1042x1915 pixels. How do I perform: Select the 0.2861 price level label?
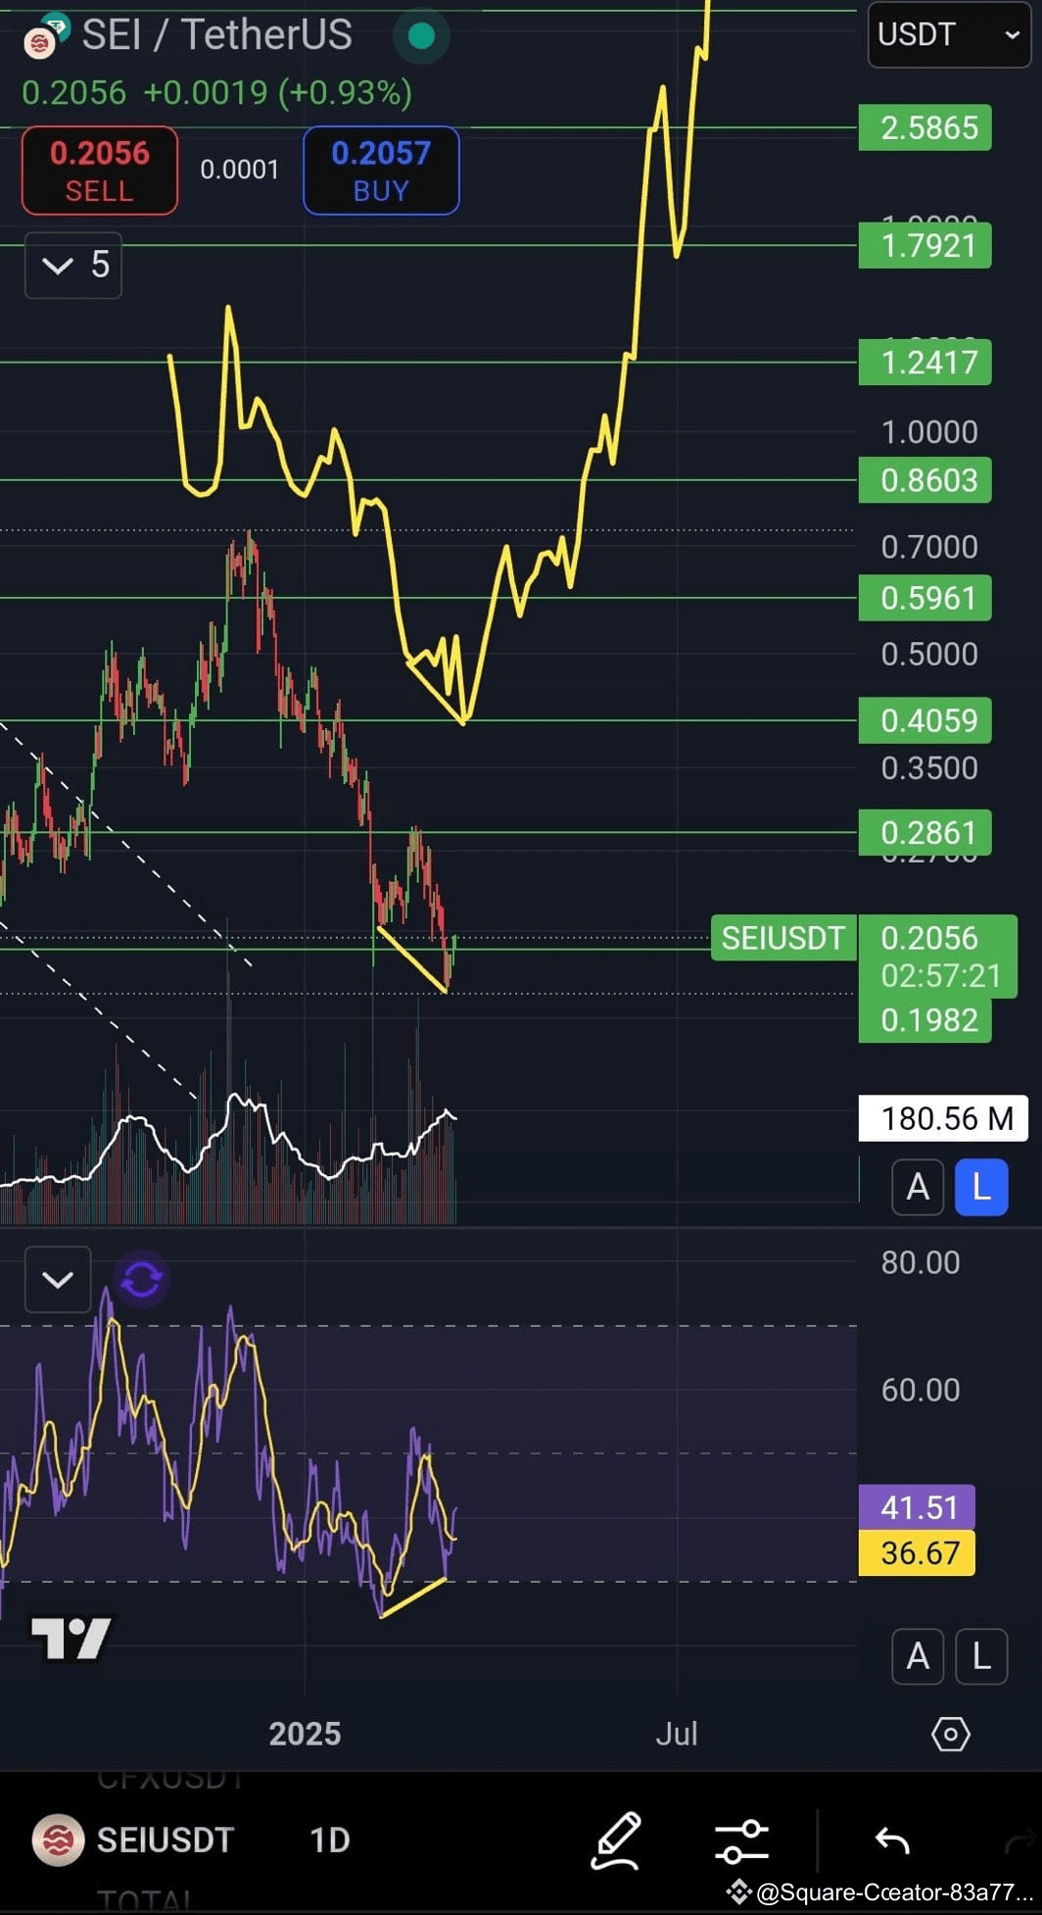tap(925, 833)
